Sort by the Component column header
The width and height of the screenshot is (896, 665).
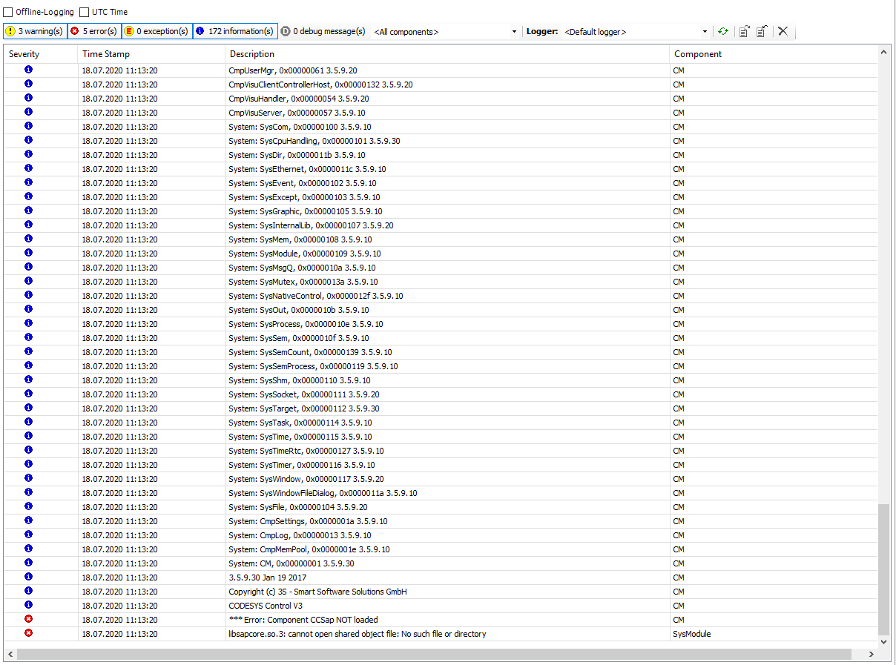pos(773,54)
